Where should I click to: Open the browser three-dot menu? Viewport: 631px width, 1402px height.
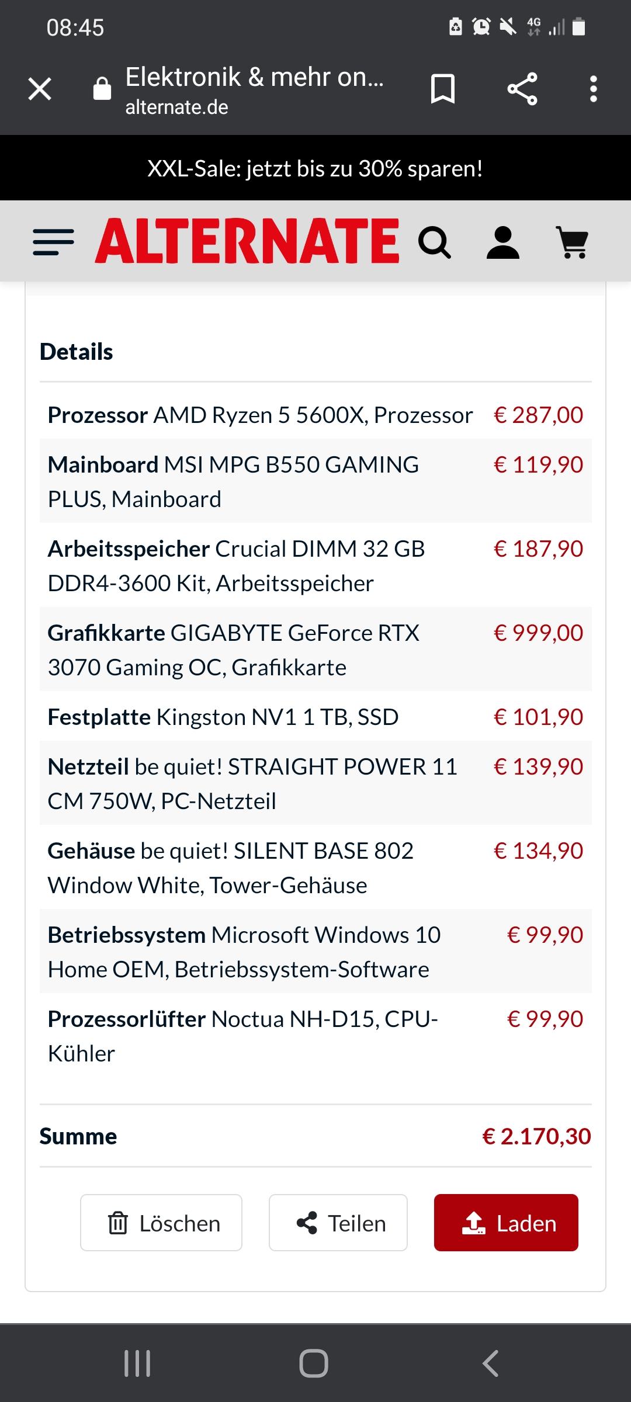pos(593,89)
